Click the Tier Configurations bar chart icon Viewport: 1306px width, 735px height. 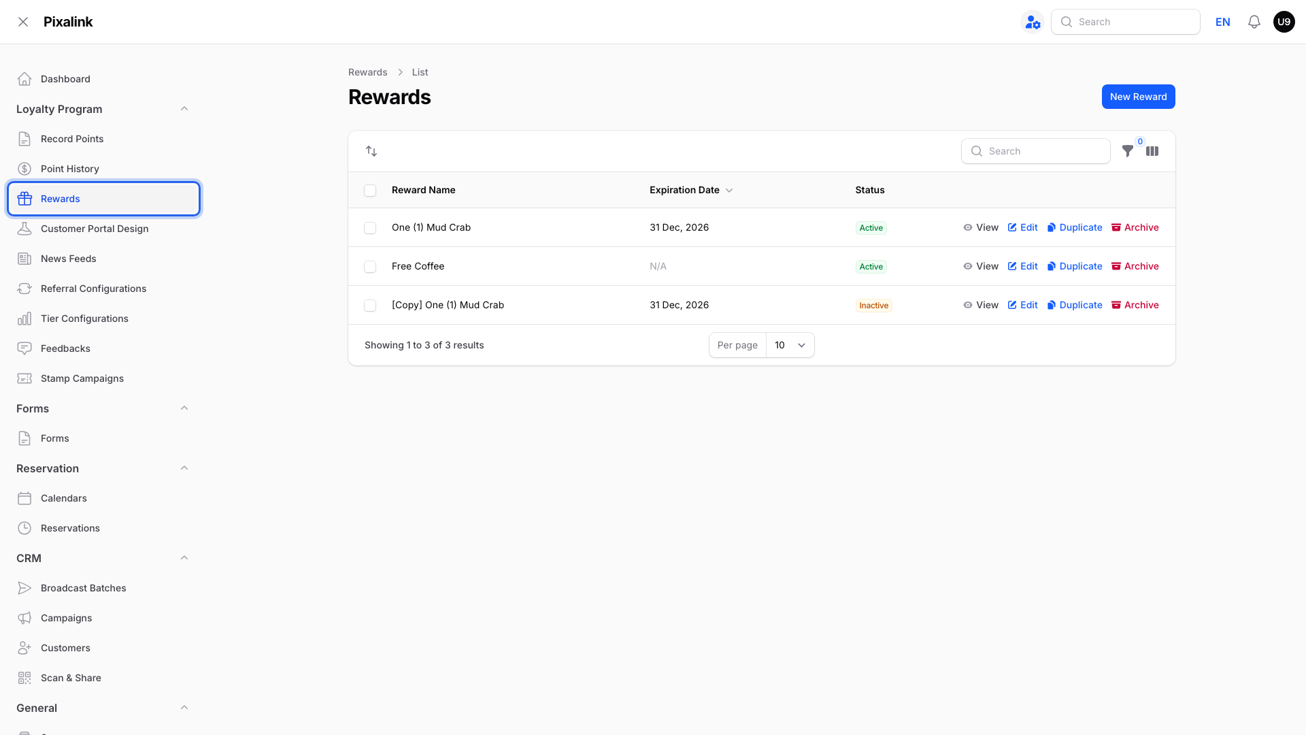[x=24, y=318]
